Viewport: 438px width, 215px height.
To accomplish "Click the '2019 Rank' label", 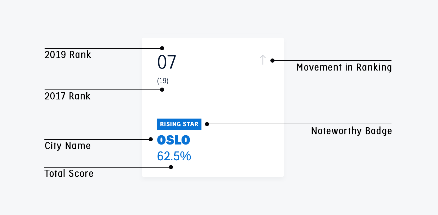I will tap(68, 55).
